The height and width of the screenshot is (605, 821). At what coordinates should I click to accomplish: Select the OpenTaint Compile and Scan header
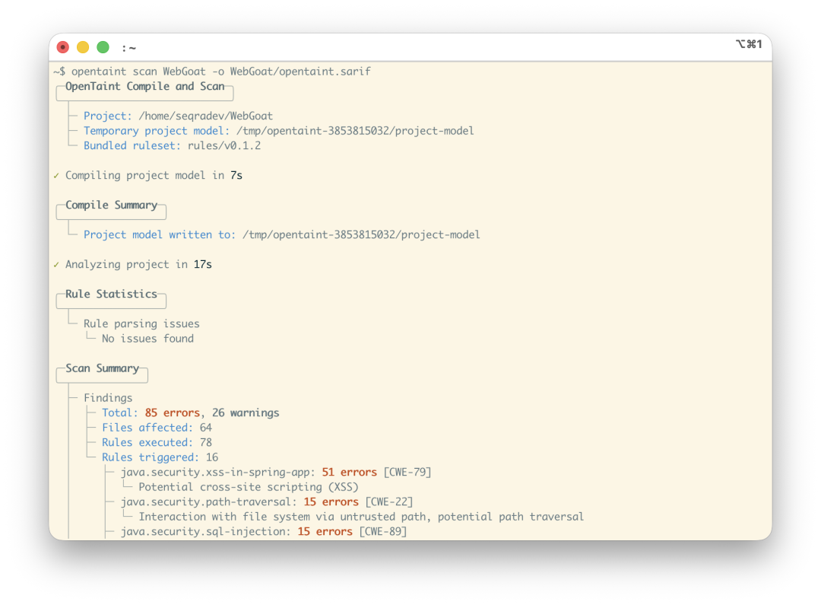pyautogui.click(x=145, y=87)
